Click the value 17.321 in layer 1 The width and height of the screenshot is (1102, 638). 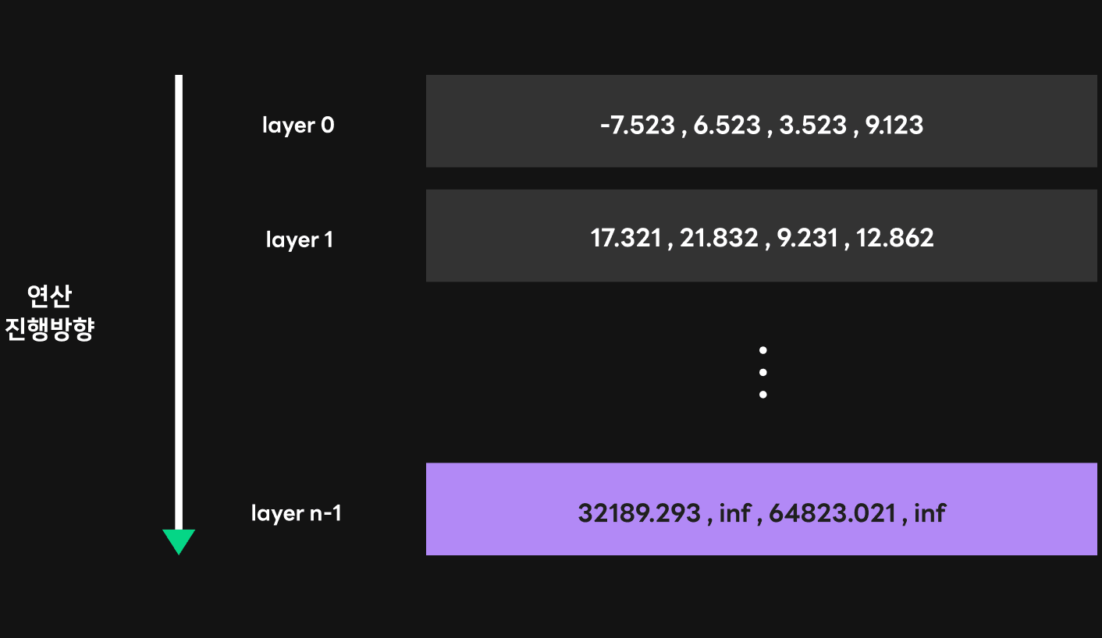click(626, 238)
